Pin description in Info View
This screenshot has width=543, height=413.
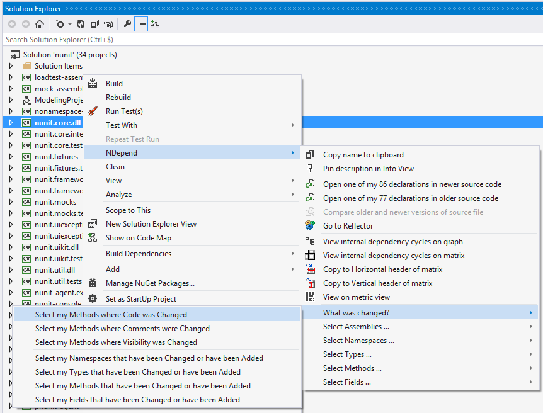coord(309,168)
